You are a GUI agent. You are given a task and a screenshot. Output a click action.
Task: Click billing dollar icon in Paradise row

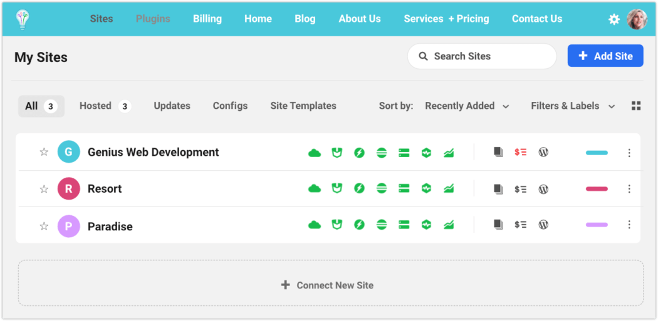pyautogui.click(x=520, y=225)
